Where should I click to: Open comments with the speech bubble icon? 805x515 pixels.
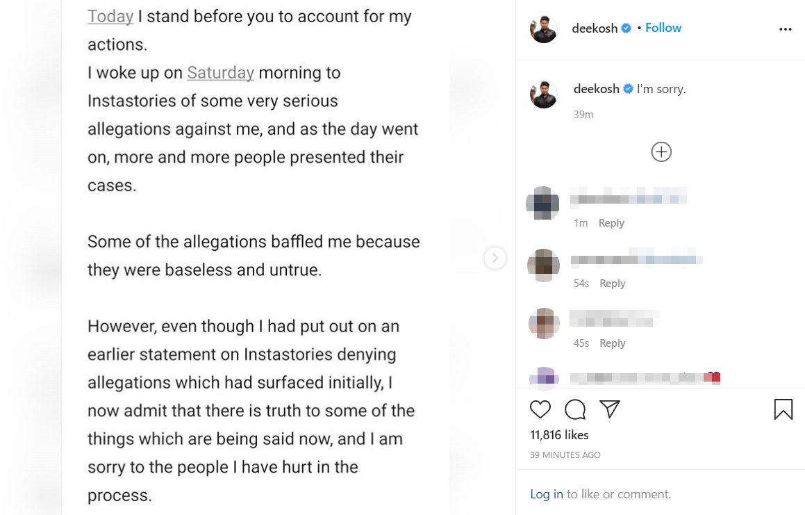pos(575,409)
